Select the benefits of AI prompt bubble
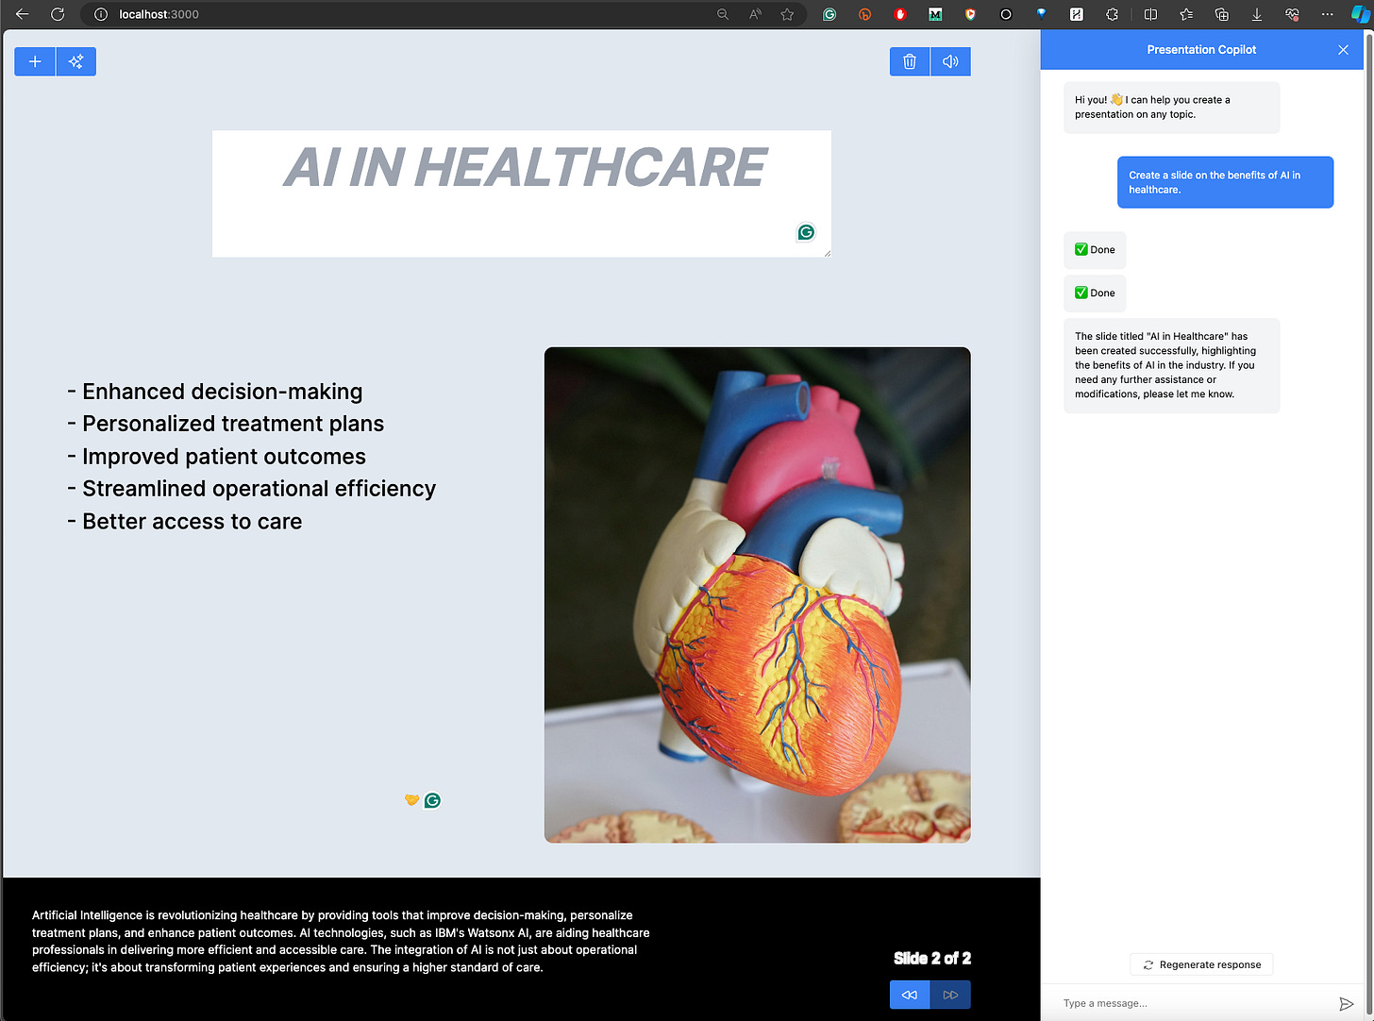The height and width of the screenshot is (1021, 1374). (x=1224, y=182)
